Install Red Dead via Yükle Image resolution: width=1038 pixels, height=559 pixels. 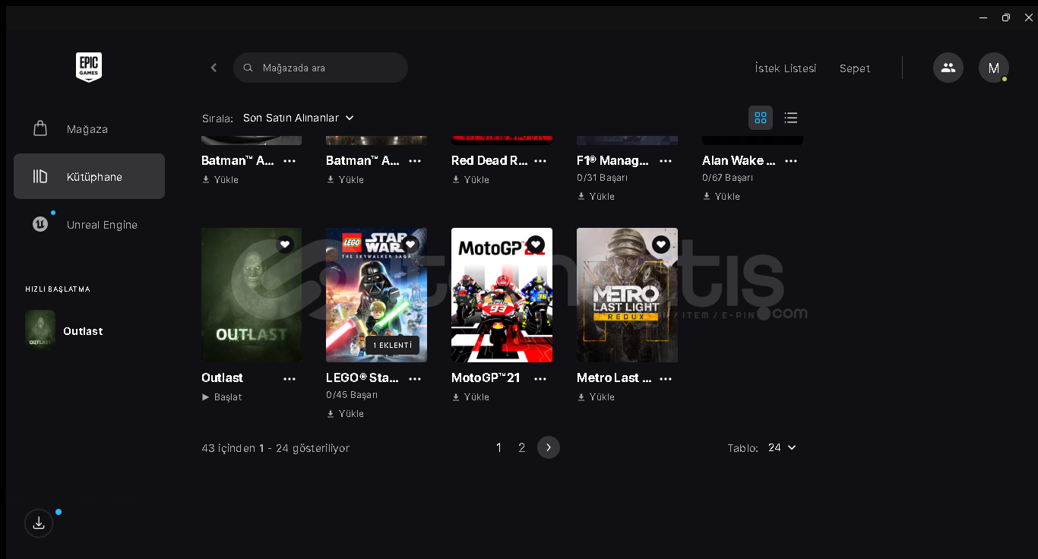click(471, 180)
